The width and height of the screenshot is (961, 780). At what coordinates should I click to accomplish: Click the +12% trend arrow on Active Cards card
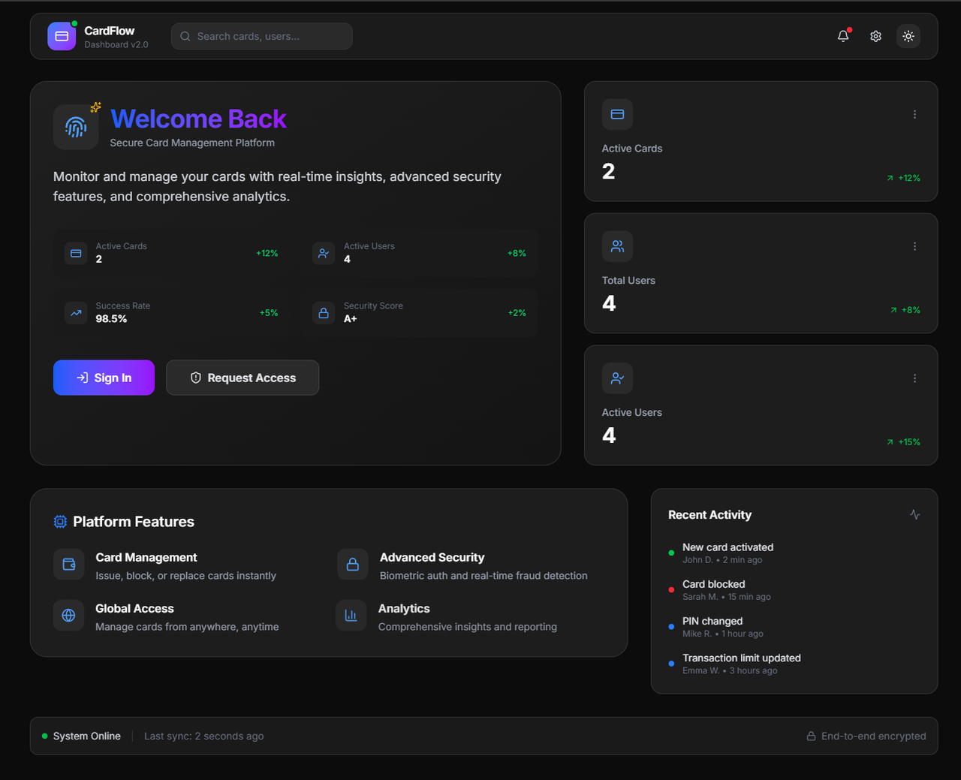click(x=890, y=178)
